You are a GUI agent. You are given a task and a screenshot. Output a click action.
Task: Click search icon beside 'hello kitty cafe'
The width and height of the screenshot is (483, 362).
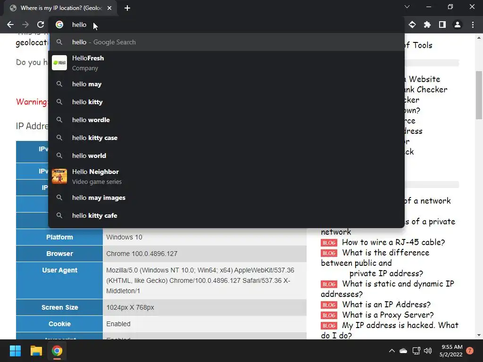(x=59, y=215)
